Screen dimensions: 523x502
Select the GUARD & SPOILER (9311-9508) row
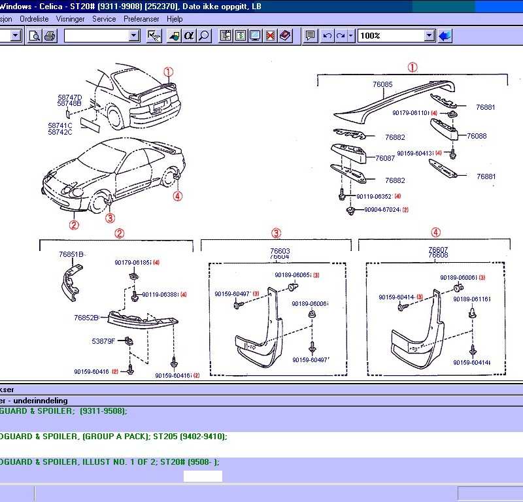[x=261, y=419]
